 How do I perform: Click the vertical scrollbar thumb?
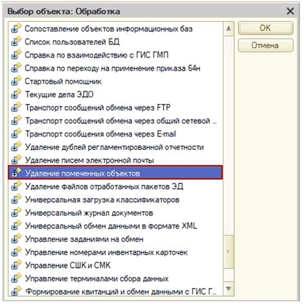point(228,252)
